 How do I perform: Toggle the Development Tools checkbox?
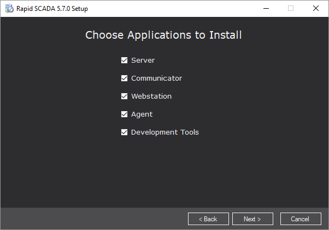click(124, 132)
